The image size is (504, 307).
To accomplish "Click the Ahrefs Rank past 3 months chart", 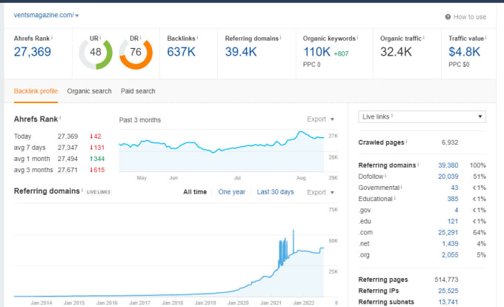I will point(221,151).
